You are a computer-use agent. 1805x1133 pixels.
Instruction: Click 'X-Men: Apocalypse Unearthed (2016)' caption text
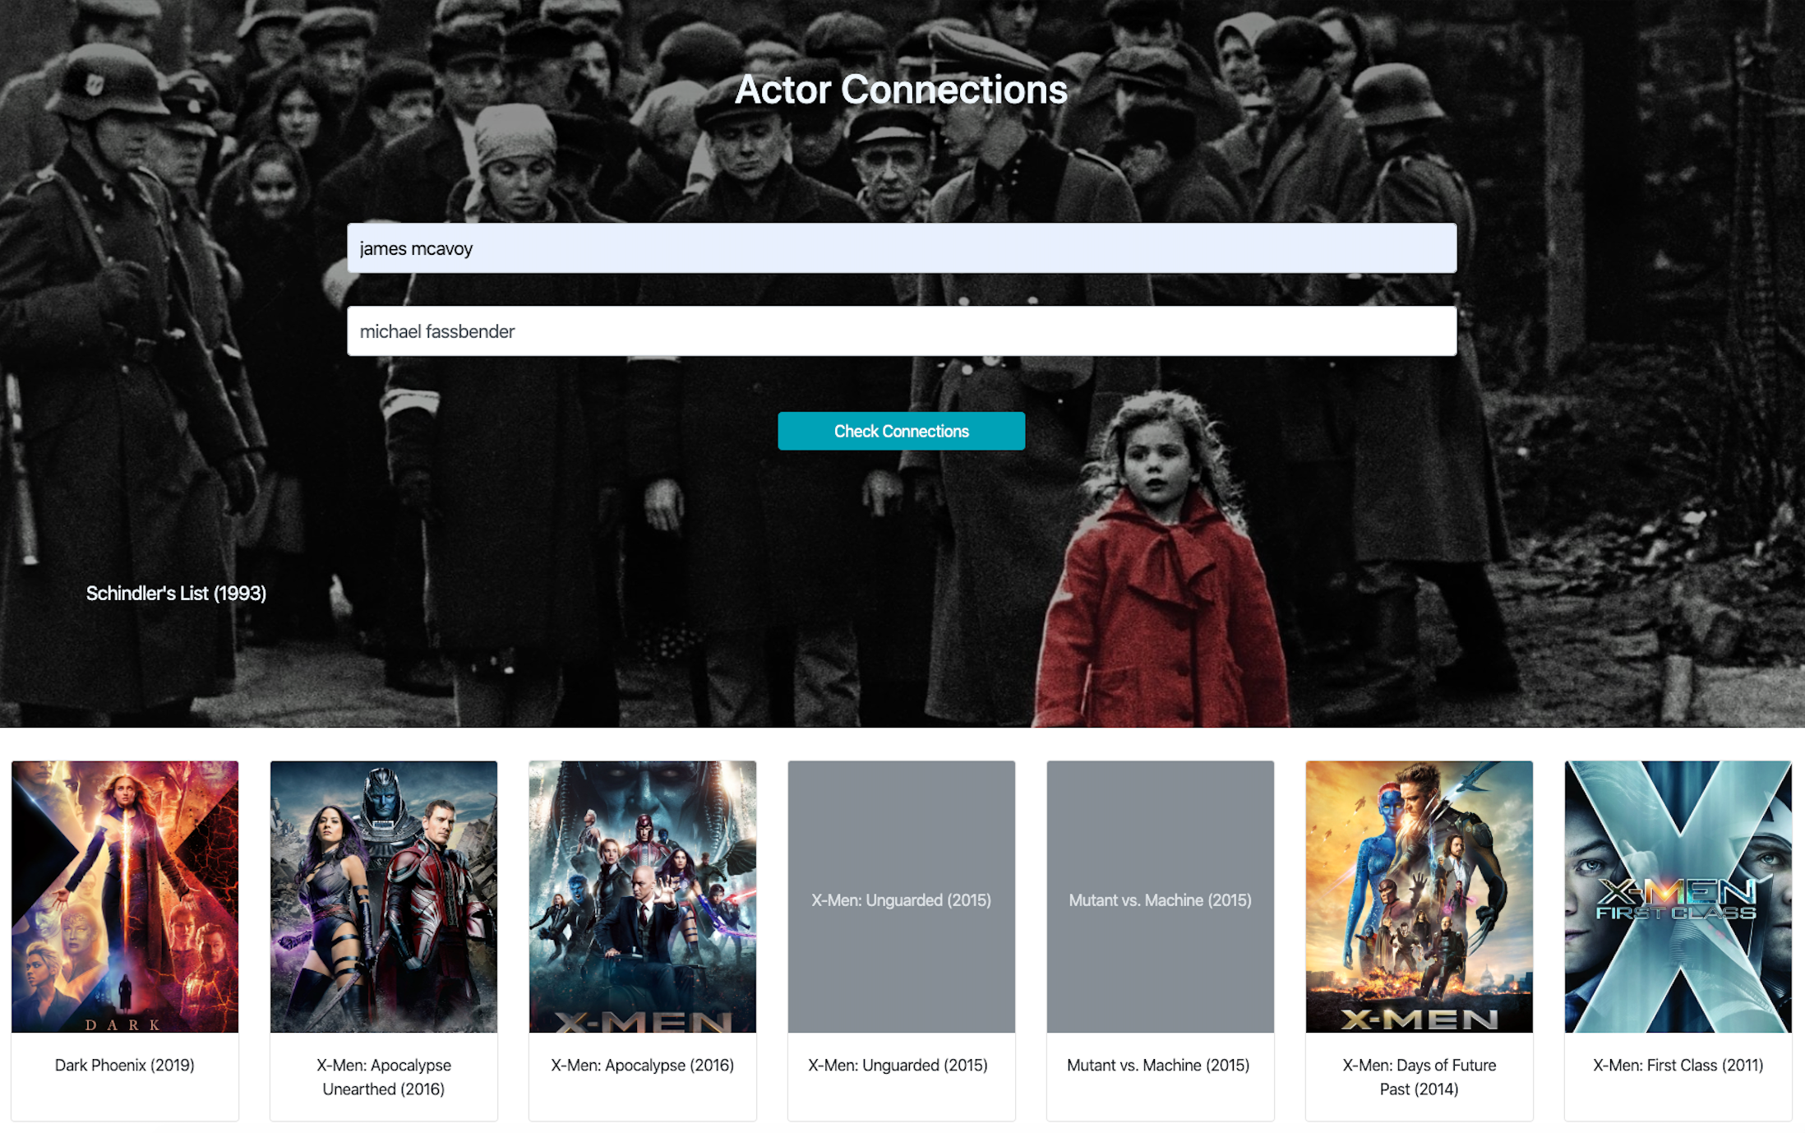pyautogui.click(x=384, y=1077)
